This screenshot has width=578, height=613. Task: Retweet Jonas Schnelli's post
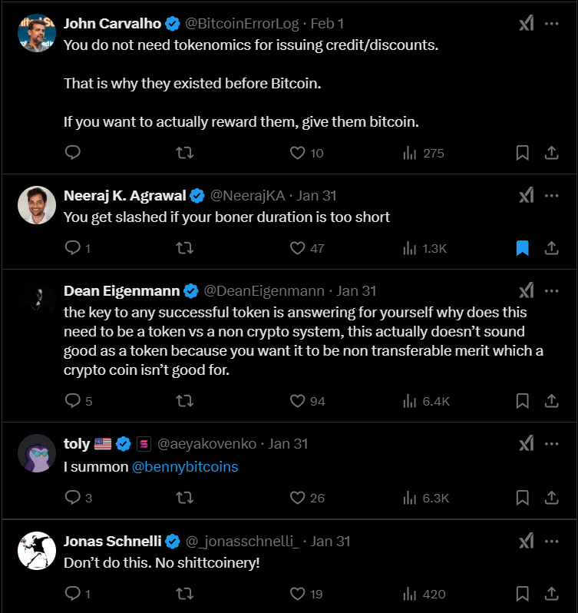[185, 594]
